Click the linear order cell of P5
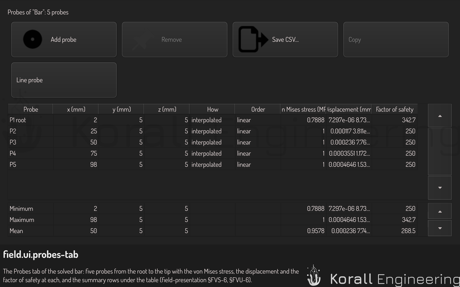The width and height of the screenshot is (460, 287). (258, 165)
